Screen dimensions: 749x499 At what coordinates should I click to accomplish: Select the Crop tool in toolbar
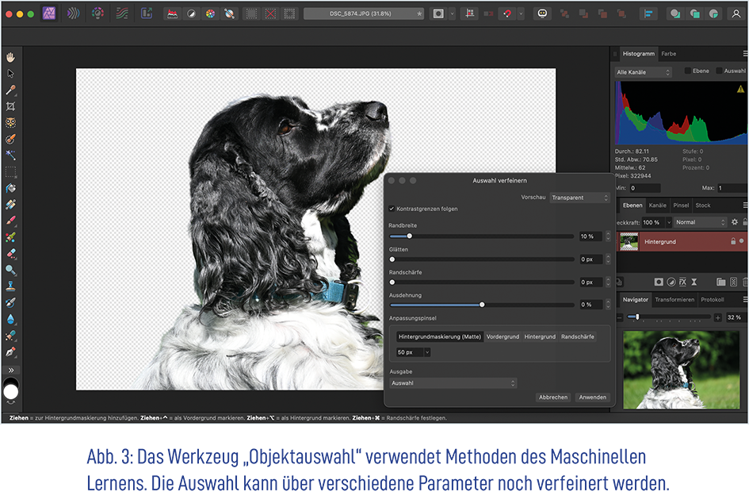pos(11,106)
